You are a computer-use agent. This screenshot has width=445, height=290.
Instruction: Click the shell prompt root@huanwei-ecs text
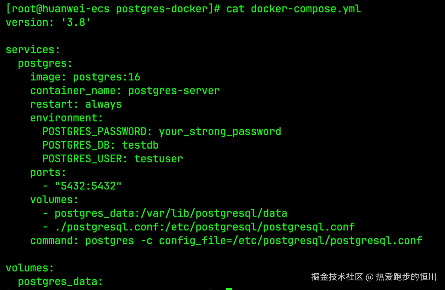tap(57, 9)
